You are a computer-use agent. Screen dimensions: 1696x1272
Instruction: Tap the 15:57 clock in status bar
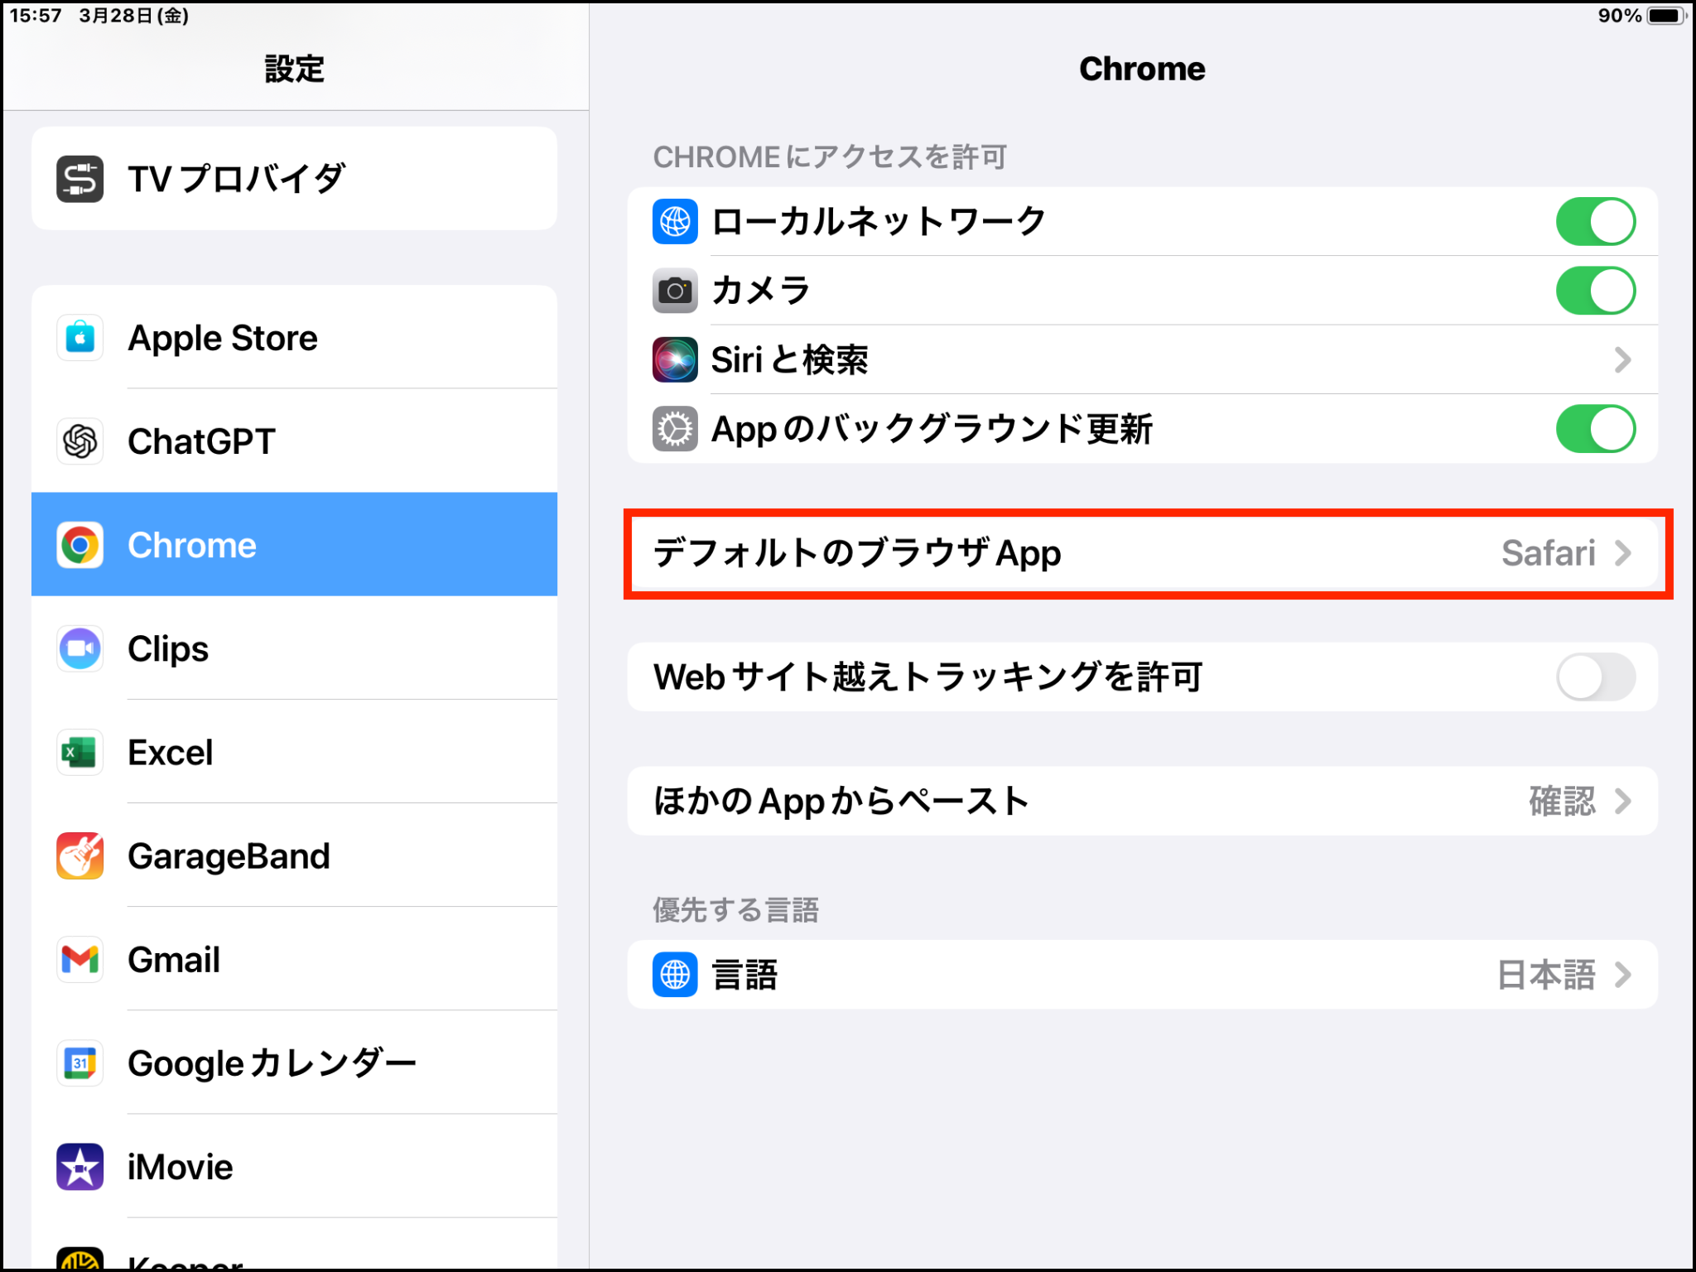(x=36, y=16)
